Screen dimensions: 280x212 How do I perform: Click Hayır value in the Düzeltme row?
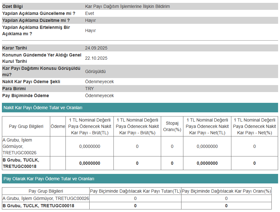coord(90,20)
